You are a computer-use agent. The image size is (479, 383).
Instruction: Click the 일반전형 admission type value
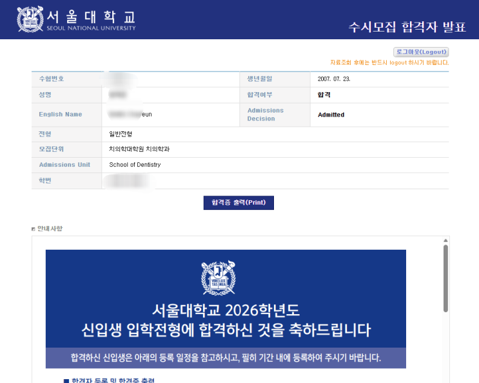(x=121, y=134)
